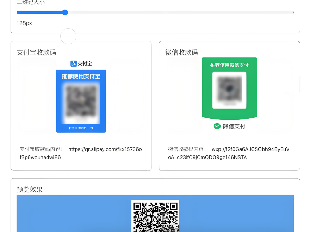Click the 打开支付宝[扫一扫] caption
Screen dimensions: 322x232
click(81, 128)
